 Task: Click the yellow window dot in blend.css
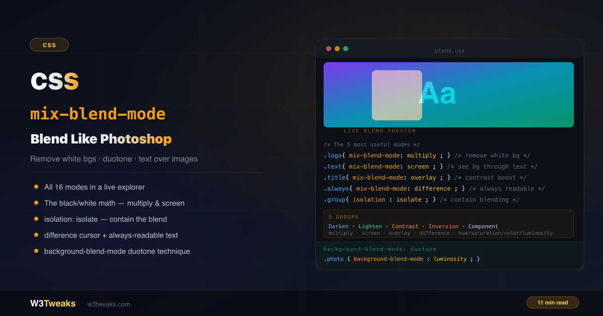pos(337,49)
